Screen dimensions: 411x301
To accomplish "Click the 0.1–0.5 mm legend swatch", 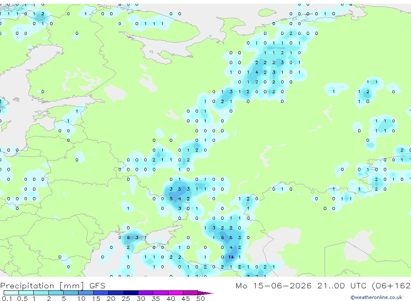I will [11, 293].
